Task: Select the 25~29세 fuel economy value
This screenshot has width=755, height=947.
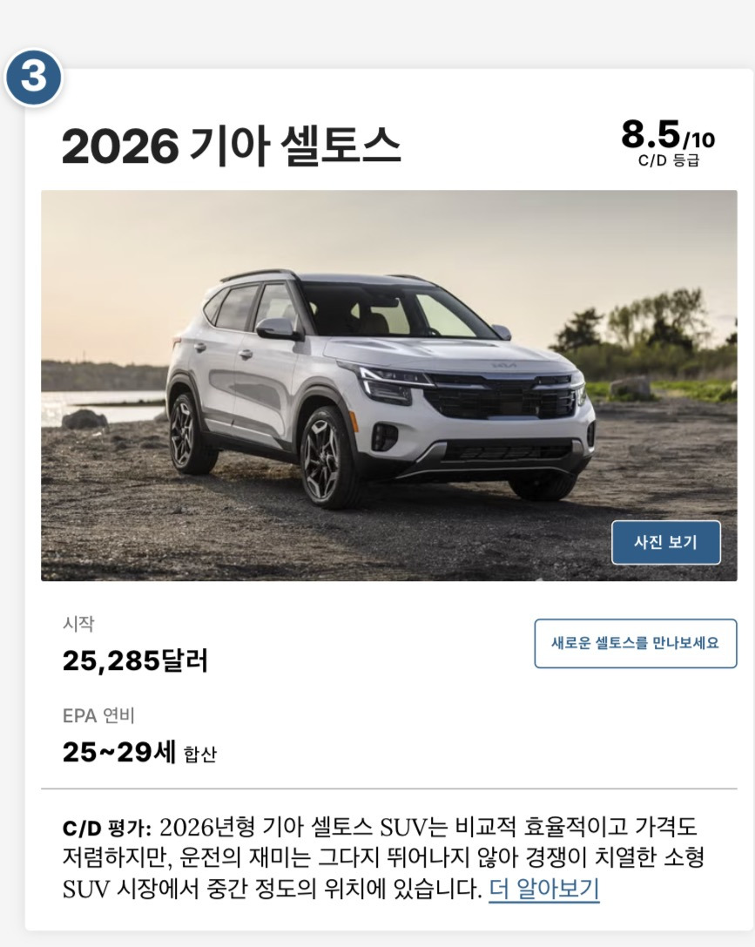Action: pos(119,752)
